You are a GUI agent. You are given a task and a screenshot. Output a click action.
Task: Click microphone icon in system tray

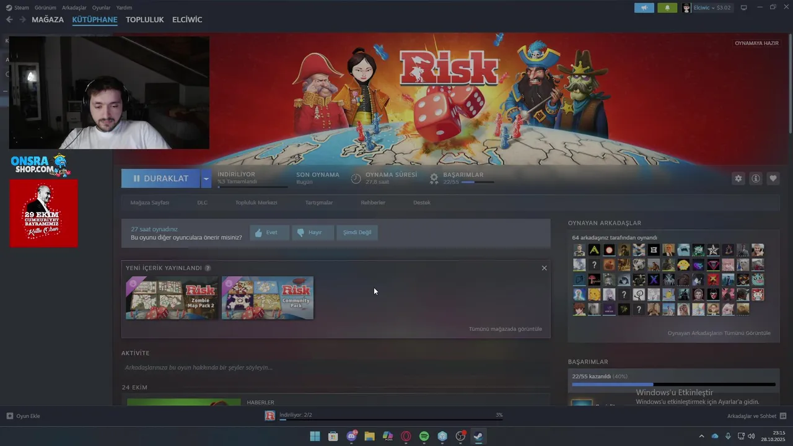coord(728,436)
